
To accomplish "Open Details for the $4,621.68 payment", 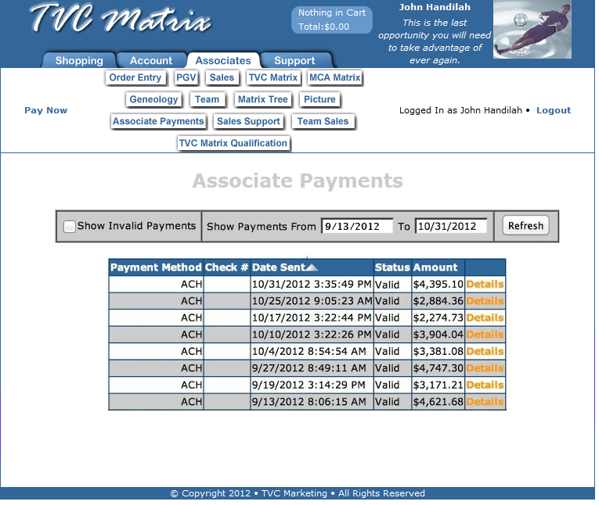I will [x=485, y=402].
